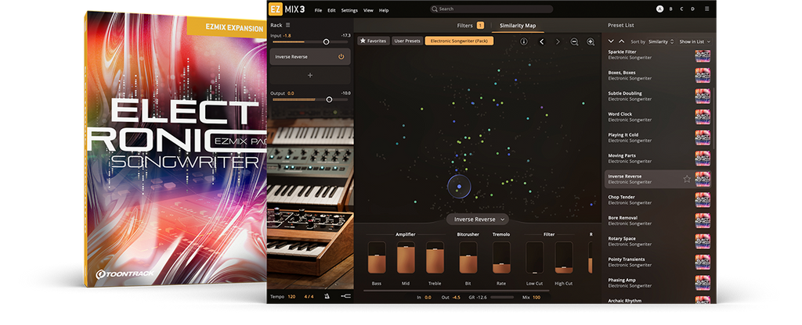Go forward with the right arrow navigation
Image resolution: width=802 pixels, height=325 pixels.
pos(558,41)
